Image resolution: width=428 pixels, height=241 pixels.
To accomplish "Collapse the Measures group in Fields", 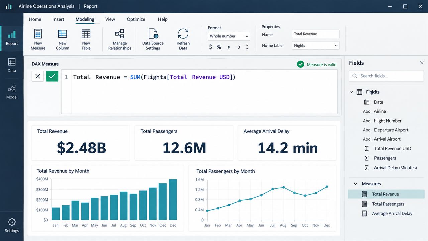I will click(x=356, y=184).
